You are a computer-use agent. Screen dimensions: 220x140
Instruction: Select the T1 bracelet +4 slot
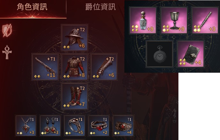[x=123, y=126]
